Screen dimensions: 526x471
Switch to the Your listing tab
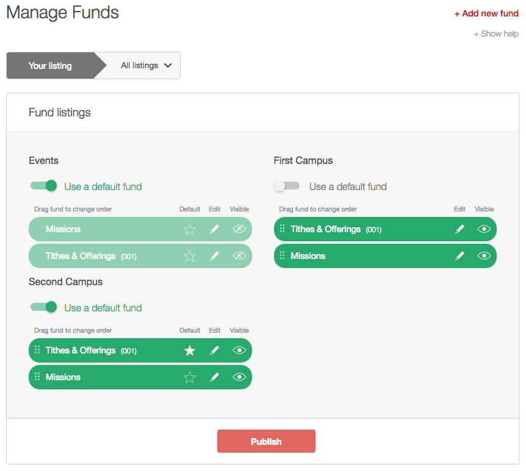point(49,65)
